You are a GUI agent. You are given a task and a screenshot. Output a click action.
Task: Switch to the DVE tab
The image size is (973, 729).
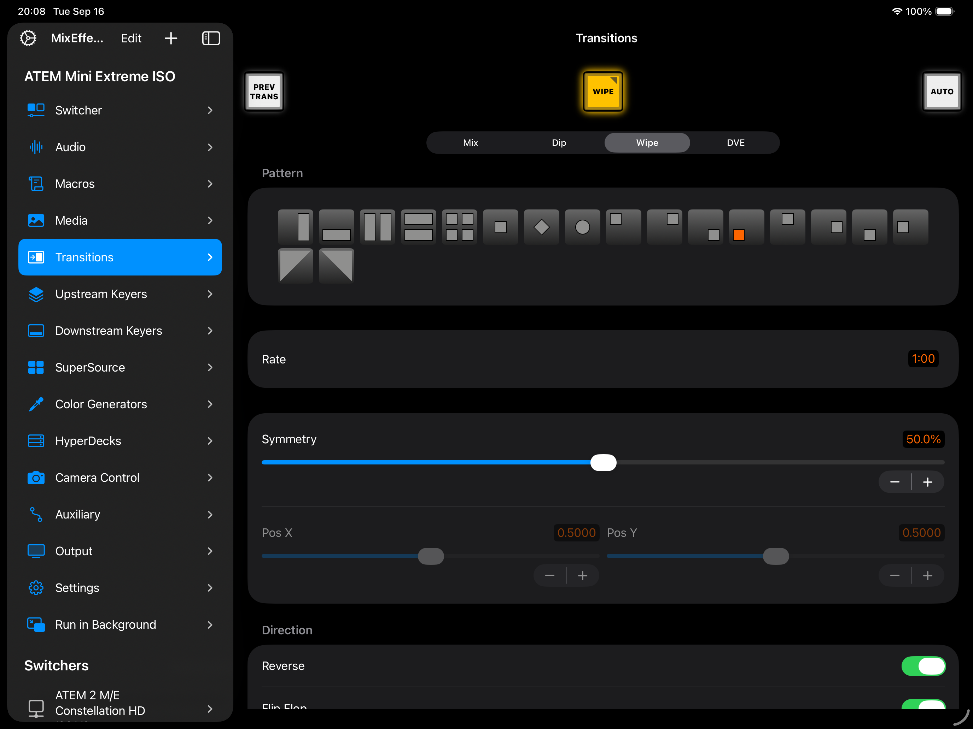coord(735,143)
